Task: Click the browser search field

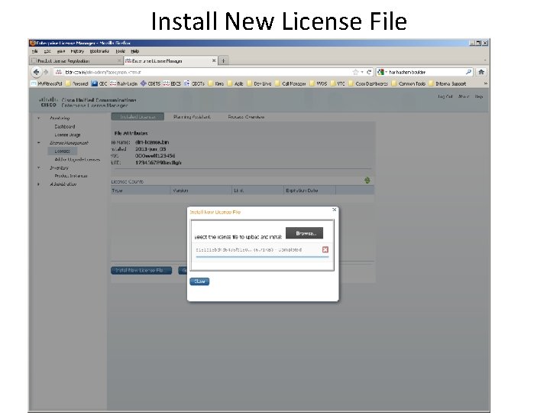Action: 426,72
